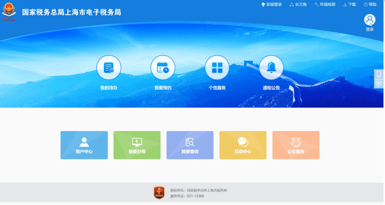Click the tax emblem logo at top left
This screenshot has height=205, width=385.
coord(9,12)
